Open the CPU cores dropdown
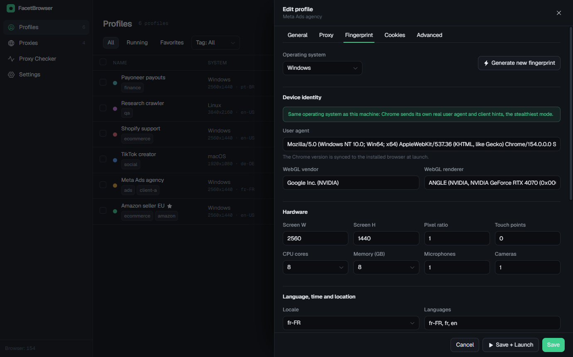 pyautogui.click(x=316, y=267)
